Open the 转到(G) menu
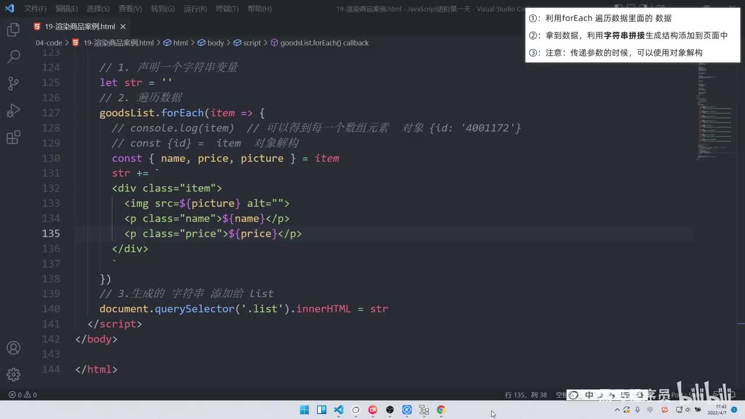 click(x=162, y=9)
